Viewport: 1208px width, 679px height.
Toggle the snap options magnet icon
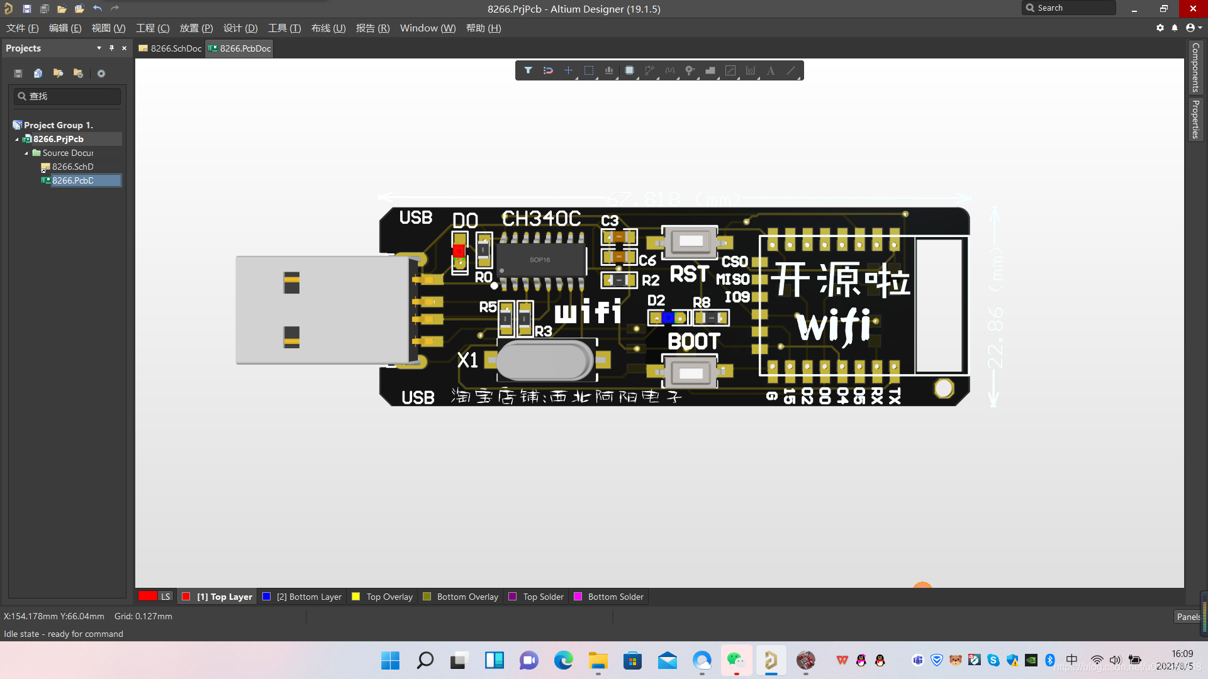point(548,70)
